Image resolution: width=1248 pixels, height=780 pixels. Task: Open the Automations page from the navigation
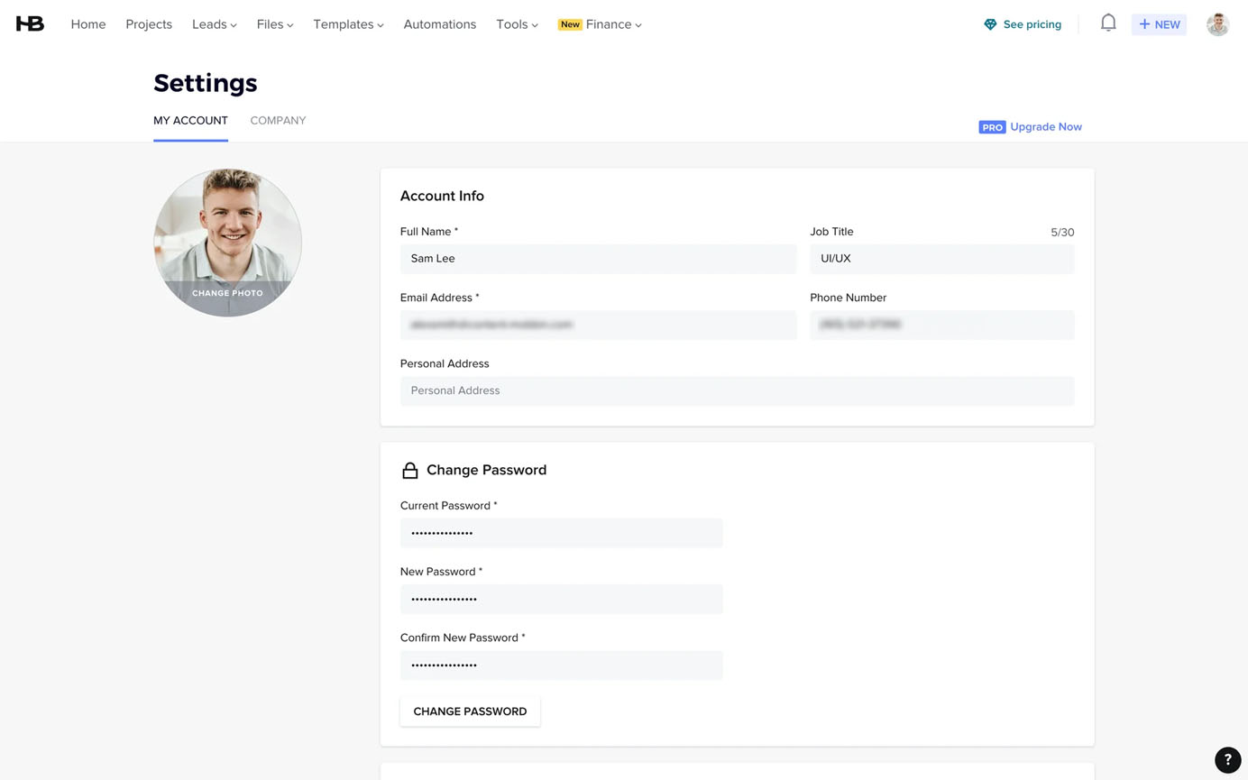tap(440, 24)
